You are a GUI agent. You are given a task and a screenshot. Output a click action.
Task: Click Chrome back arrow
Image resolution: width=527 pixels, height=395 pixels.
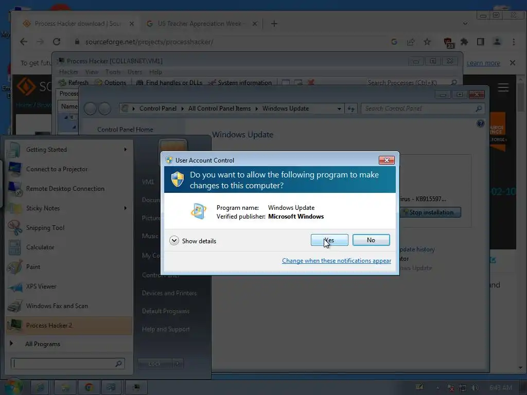coord(24,42)
